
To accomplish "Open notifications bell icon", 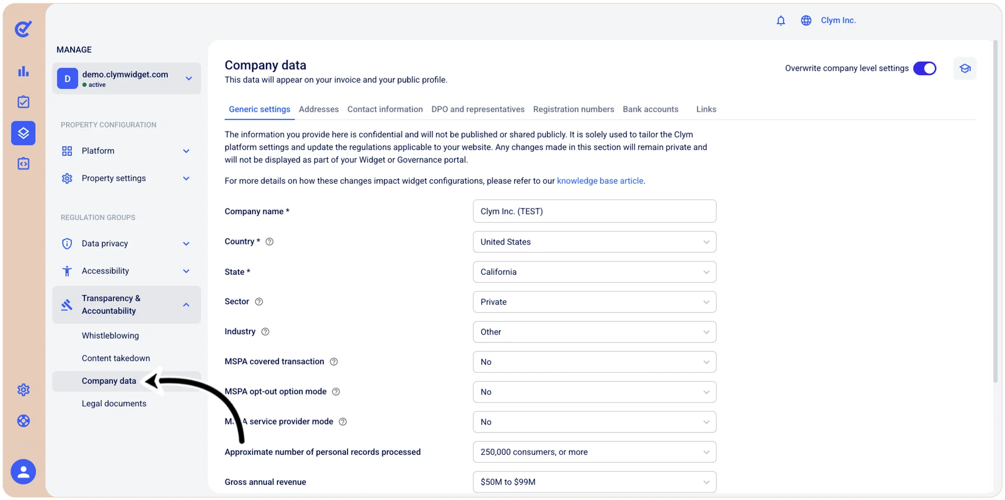I will tap(781, 20).
